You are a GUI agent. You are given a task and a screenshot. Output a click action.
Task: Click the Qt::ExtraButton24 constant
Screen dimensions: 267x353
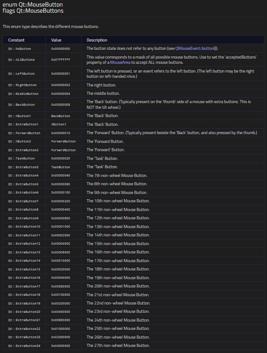pos(24,346)
